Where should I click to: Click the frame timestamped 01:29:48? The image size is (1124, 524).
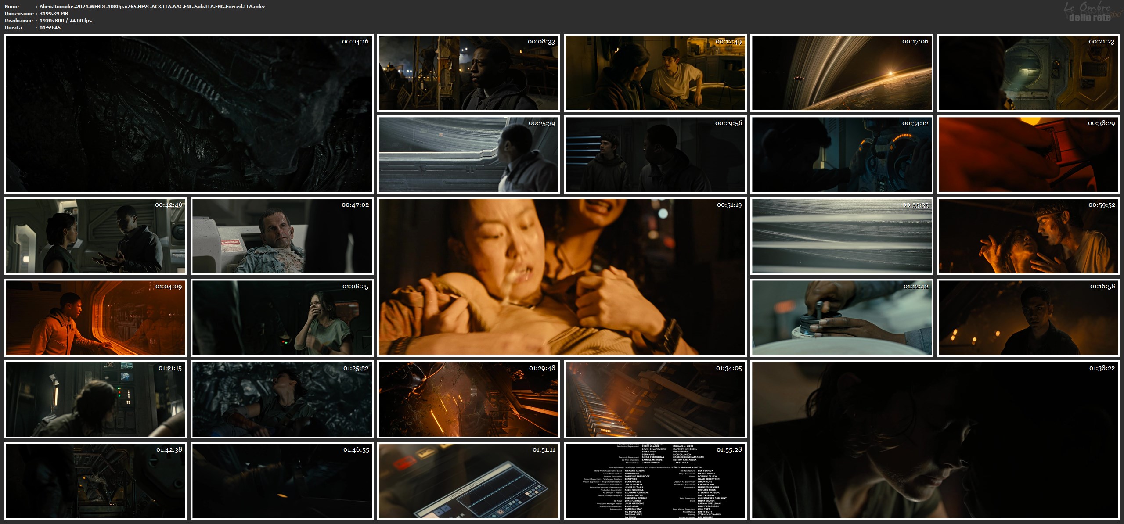click(468, 399)
